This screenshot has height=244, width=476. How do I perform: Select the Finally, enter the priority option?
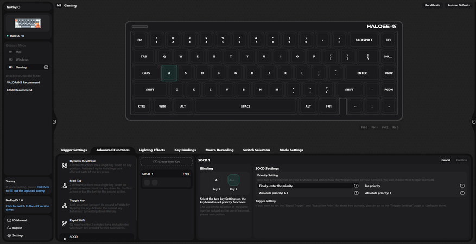pos(308,186)
